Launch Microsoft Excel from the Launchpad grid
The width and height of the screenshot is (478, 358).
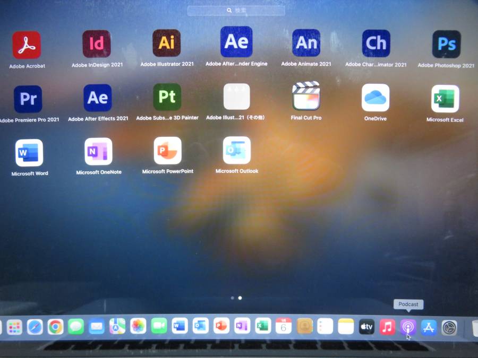click(445, 99)
